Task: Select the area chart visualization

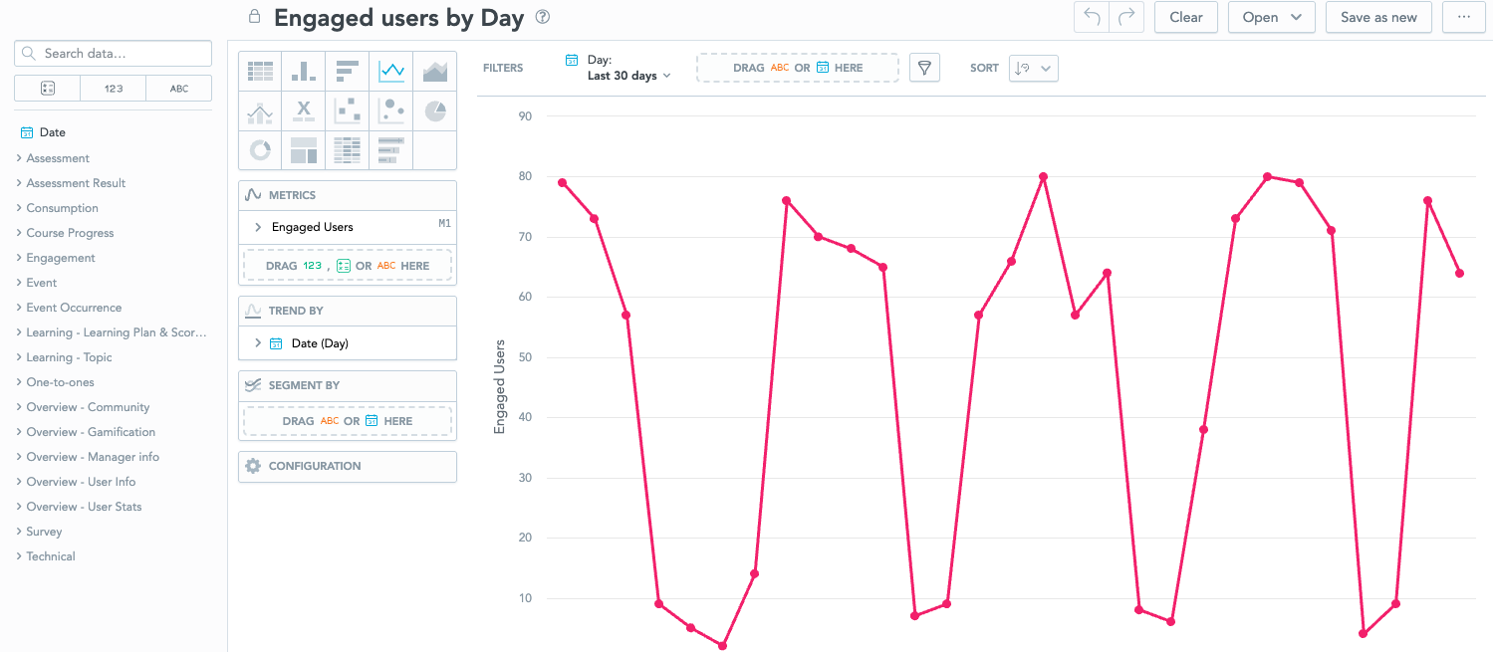Action: pos(435,70)
